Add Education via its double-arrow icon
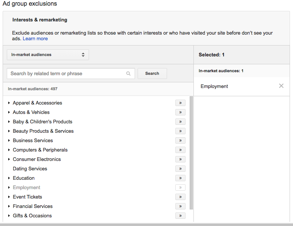The width and height of the screenshot is (293, 226). point(180,178)
